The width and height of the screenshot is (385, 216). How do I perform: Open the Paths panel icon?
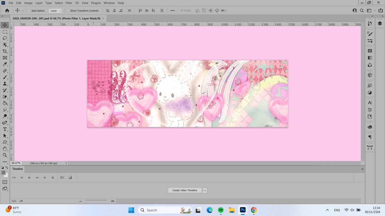pyautogui.click(x=370, y=148)
